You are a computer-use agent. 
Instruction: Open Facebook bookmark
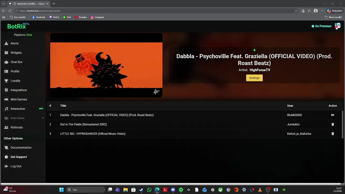coord(39,17)
